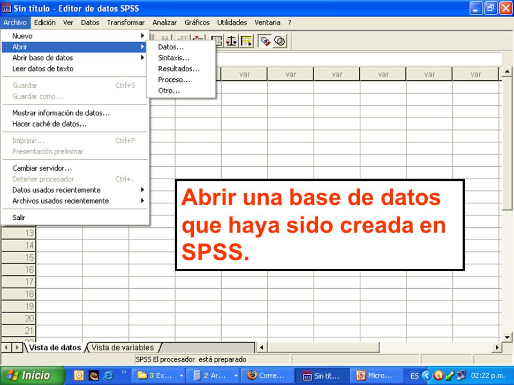Click the Use Sets overlapping circles icon
Viewport: 514px width, 385px height.
click(x=279, y=41)
